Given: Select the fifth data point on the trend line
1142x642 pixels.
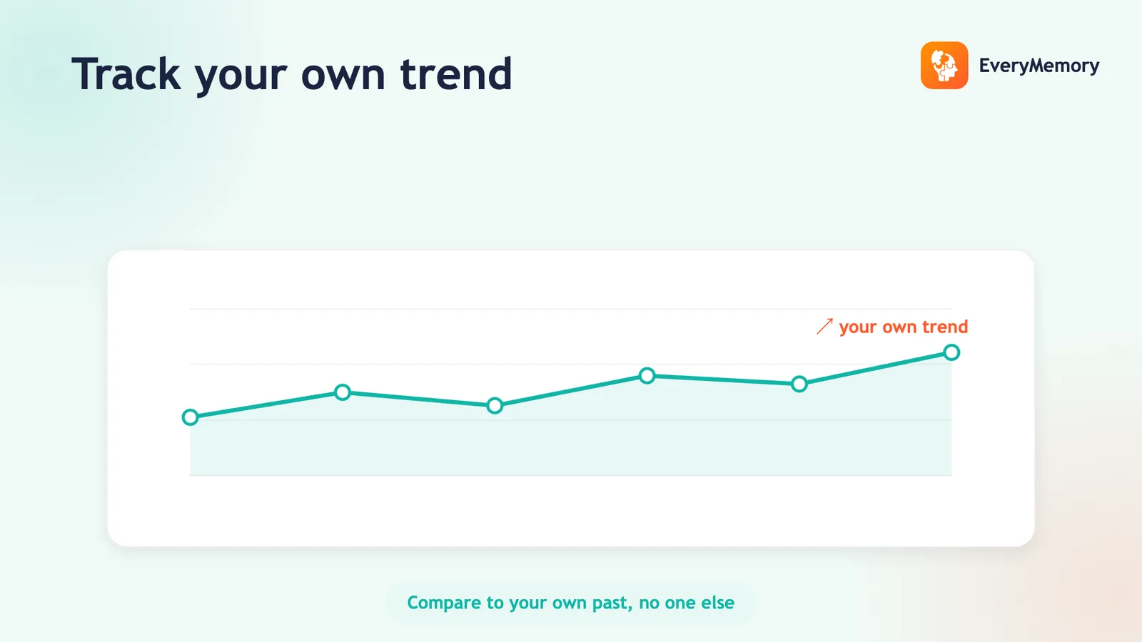Looking at the screenshot, I should coord(799,384).
